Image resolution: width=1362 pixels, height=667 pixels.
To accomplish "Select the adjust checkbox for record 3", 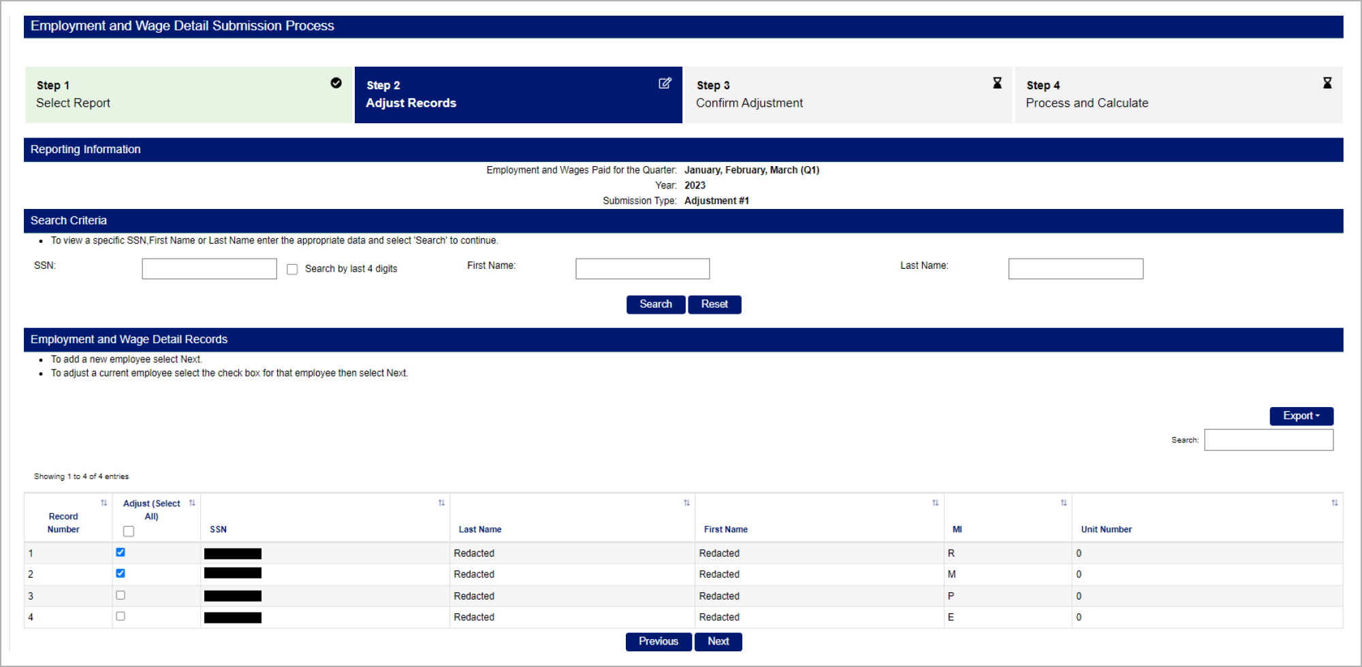I will pos(121,596).
